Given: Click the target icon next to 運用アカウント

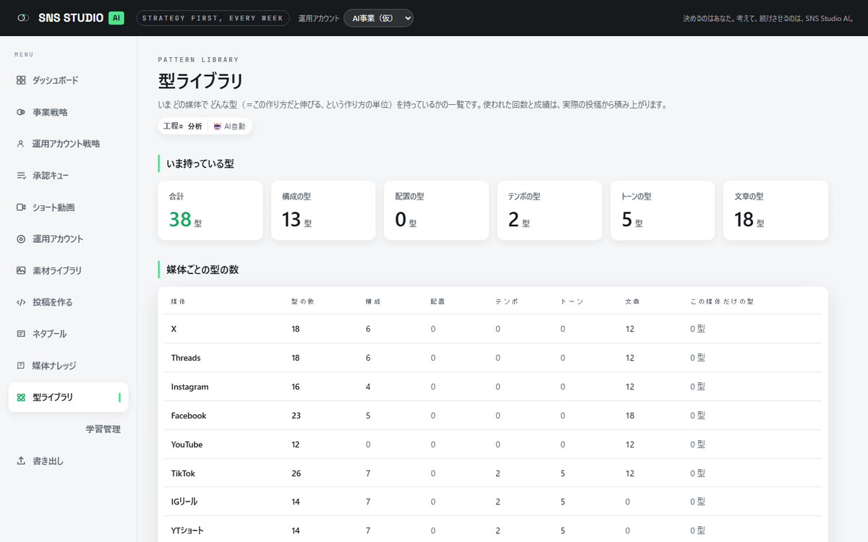Looking at the screenshot, I should pyautogui.click(x=21, y=238).
